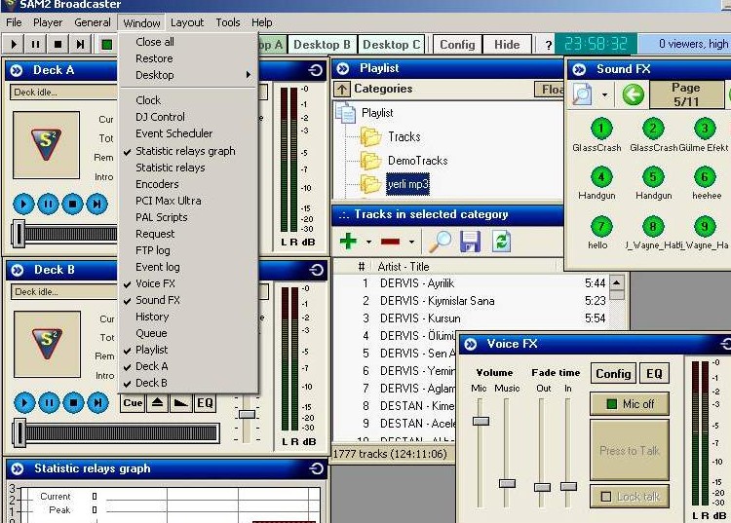Open dropdown arrow next to remove tracks
Image resolution: width=731 pixels, height=523 pixels.
click(411, 242)
